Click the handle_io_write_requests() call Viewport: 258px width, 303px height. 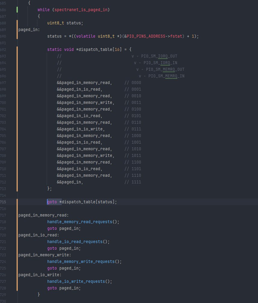(79, 282)
